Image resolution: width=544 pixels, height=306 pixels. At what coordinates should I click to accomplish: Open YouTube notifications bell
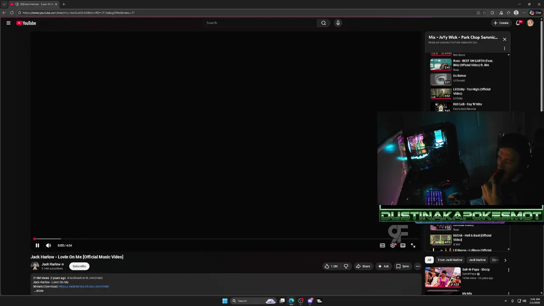[518, 23]
